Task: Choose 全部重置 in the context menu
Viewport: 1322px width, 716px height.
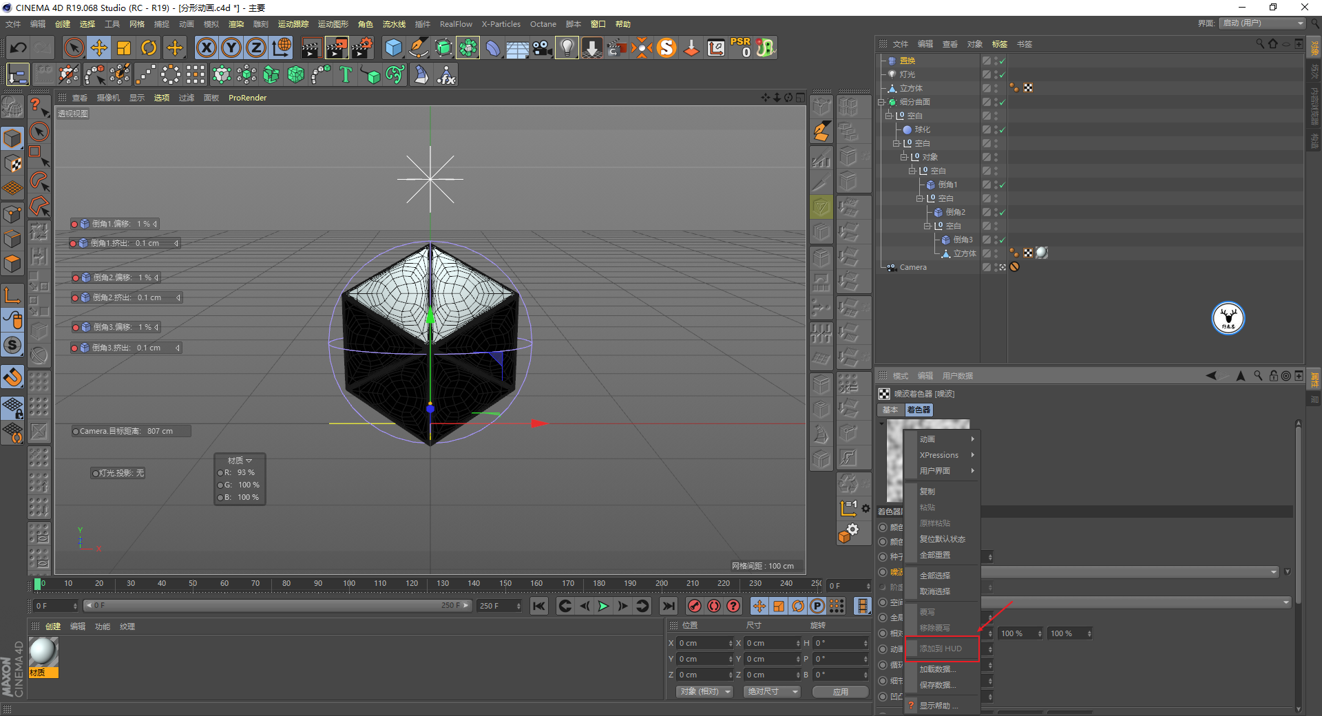Action: point(942,555)
